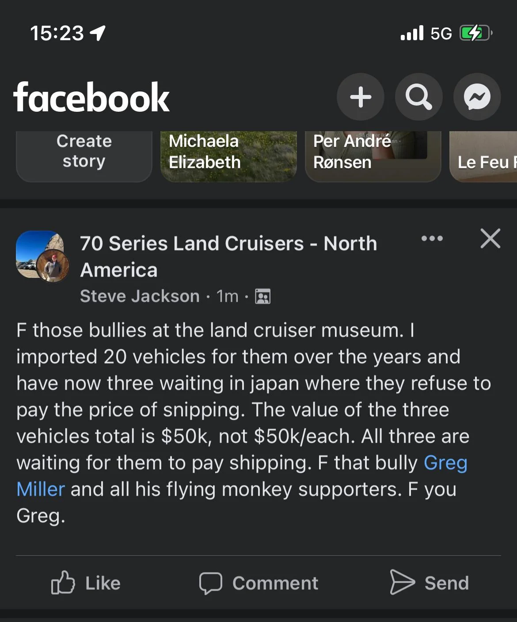The image size is (517, 622).
Task: View Per André Rønsen's story
Action: coord(373,155)
